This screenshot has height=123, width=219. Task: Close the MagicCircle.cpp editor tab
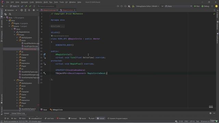point(57,10)
